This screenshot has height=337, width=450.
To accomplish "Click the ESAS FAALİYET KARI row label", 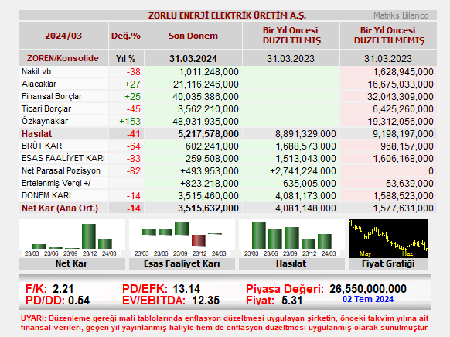I will (x=63, y=158).
